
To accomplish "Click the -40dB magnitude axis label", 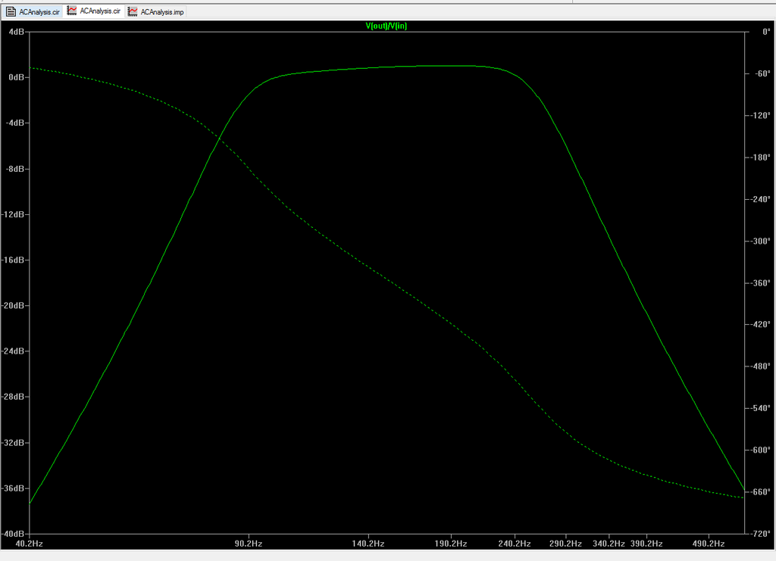I will pyautogui.click(x=13, y=534).
